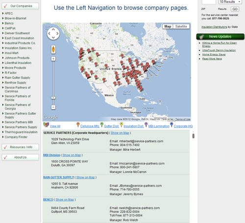Image resolution: width=245 pixels, height=223 pixels.
Task: Open the Resources / Info menu
Action: point(20,147)
